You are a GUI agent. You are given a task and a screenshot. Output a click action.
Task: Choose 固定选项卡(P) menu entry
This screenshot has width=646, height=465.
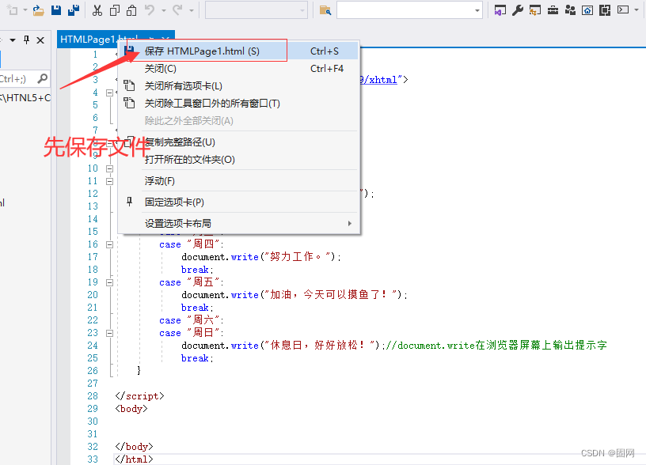[x=239, y=202]
